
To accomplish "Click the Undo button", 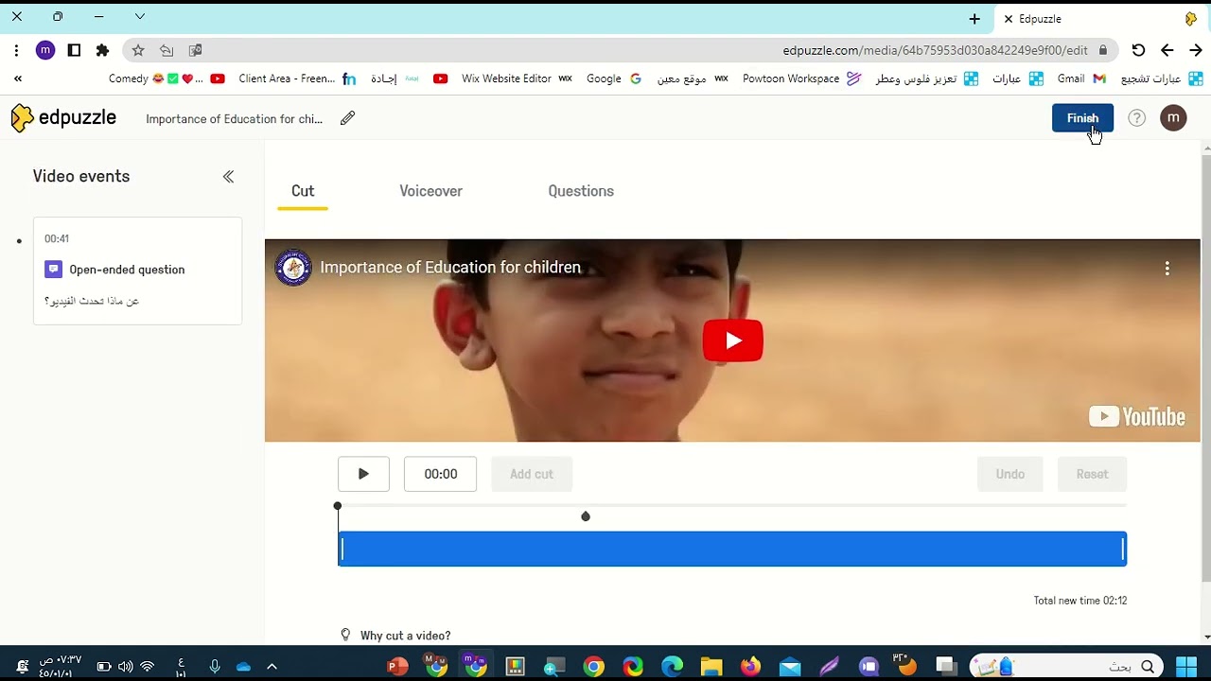I will click(x=1010, y=474).
